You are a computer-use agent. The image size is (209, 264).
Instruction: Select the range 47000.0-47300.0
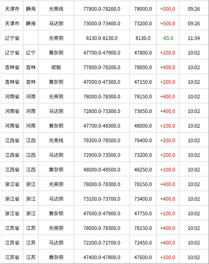point(102,82)
